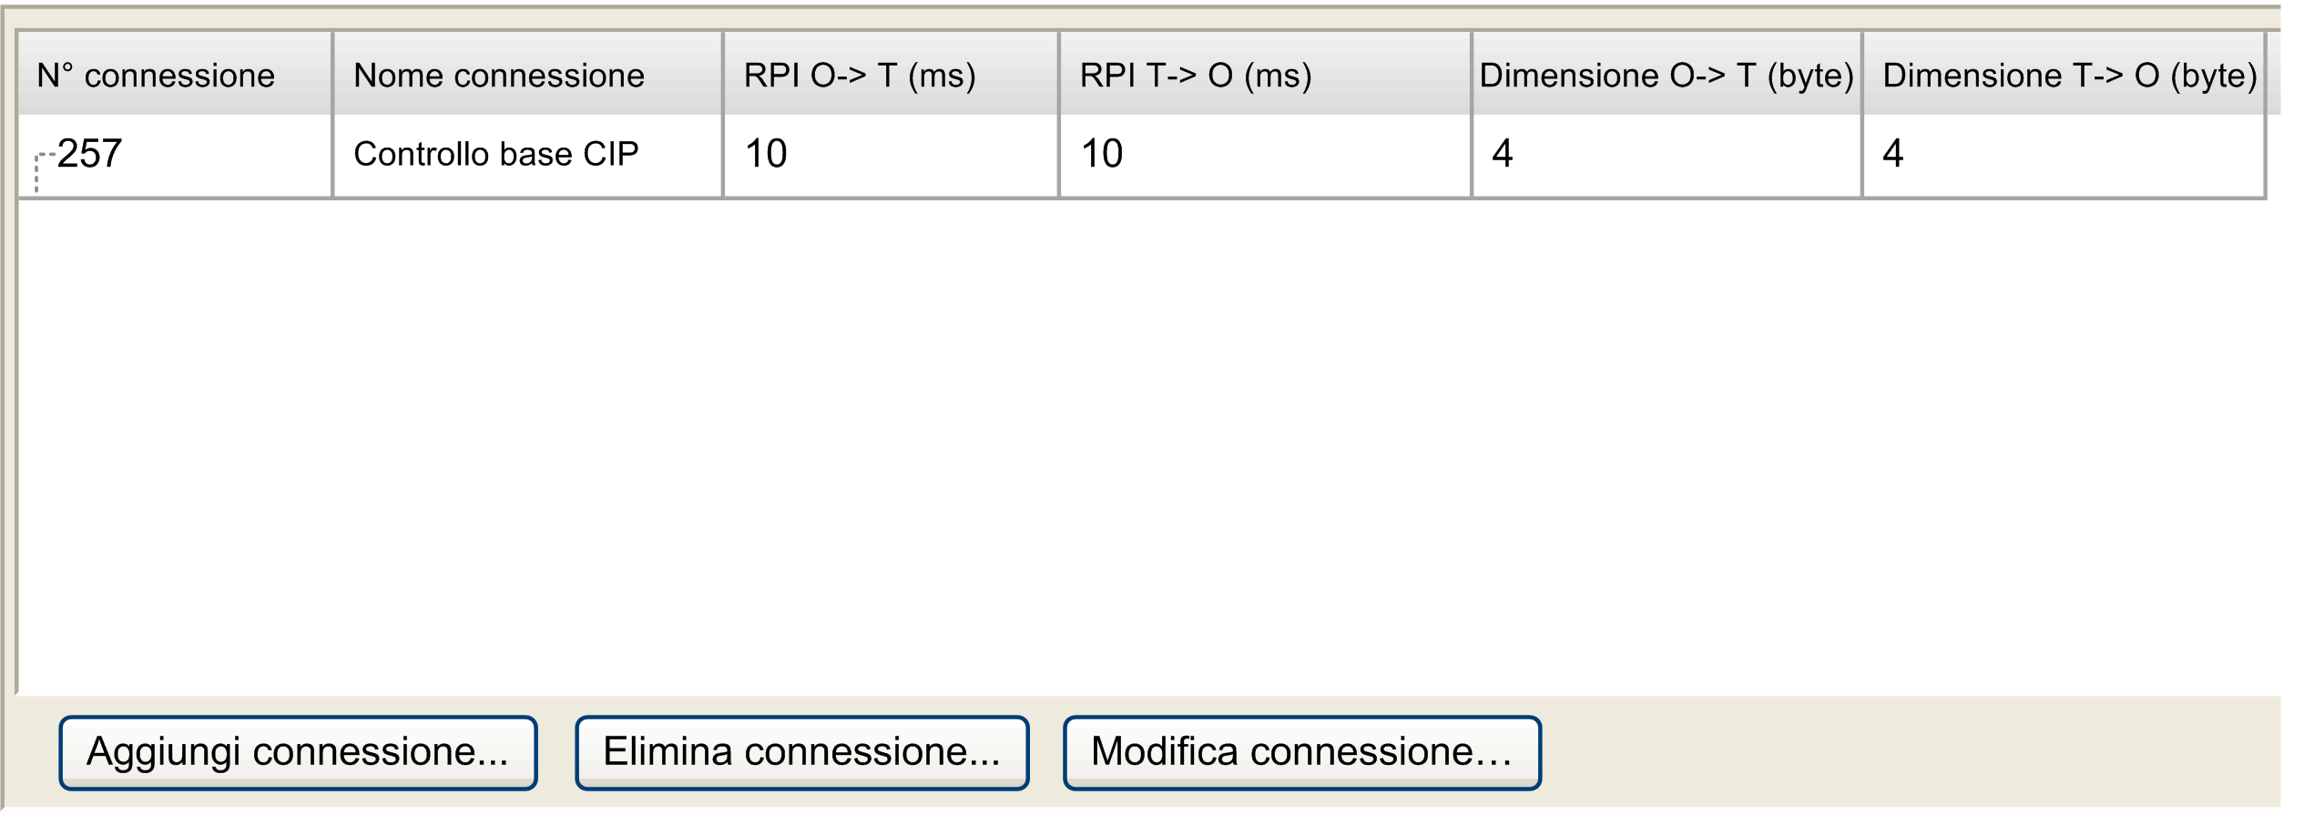Select the RPI T-> O value 10

click(x=1102, y=154)
